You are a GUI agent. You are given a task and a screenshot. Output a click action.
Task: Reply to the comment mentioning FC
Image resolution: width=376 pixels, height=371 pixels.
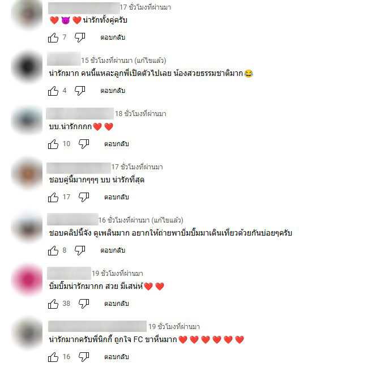(x=117, y=357)
